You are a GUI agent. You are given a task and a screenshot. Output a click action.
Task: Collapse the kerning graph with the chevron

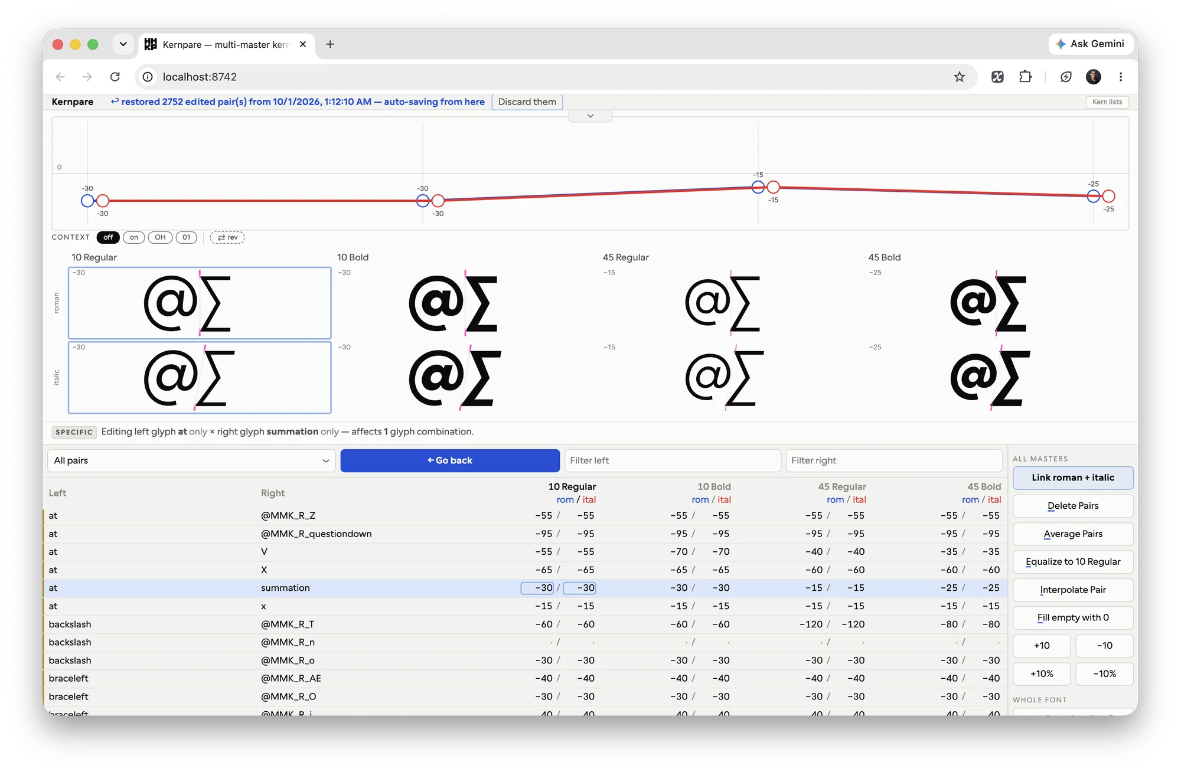(x=590, y=116)
